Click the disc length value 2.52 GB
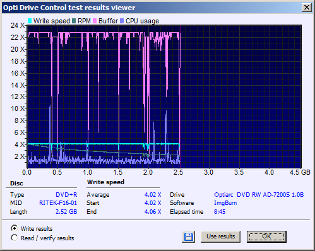The width and height of the screenshot is (315, 251). coord(66,211)
